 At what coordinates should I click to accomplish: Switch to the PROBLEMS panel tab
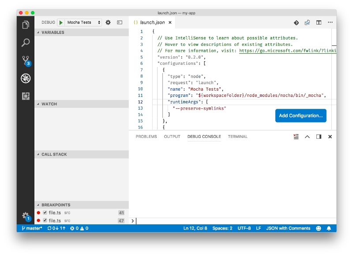(146, 137)
